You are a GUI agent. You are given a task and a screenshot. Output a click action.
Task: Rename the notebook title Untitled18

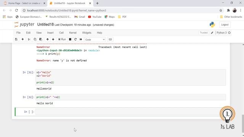tap(45, 24)
